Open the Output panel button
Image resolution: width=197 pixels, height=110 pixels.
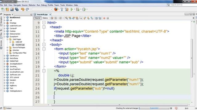7,108
